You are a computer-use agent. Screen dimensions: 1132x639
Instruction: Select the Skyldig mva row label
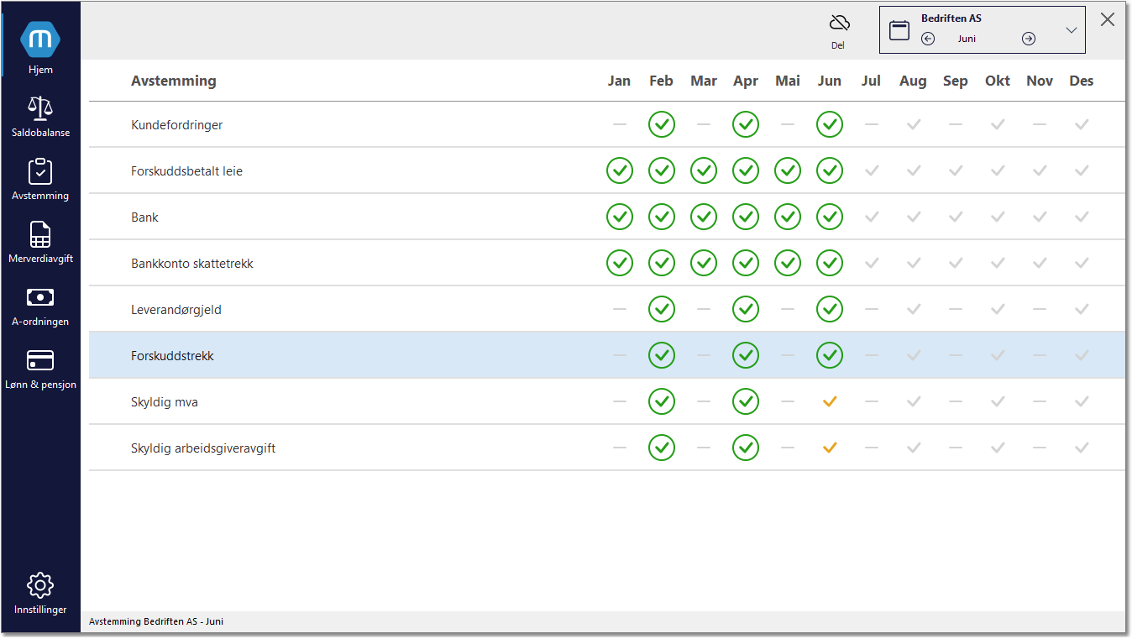[x=165, y=402]
